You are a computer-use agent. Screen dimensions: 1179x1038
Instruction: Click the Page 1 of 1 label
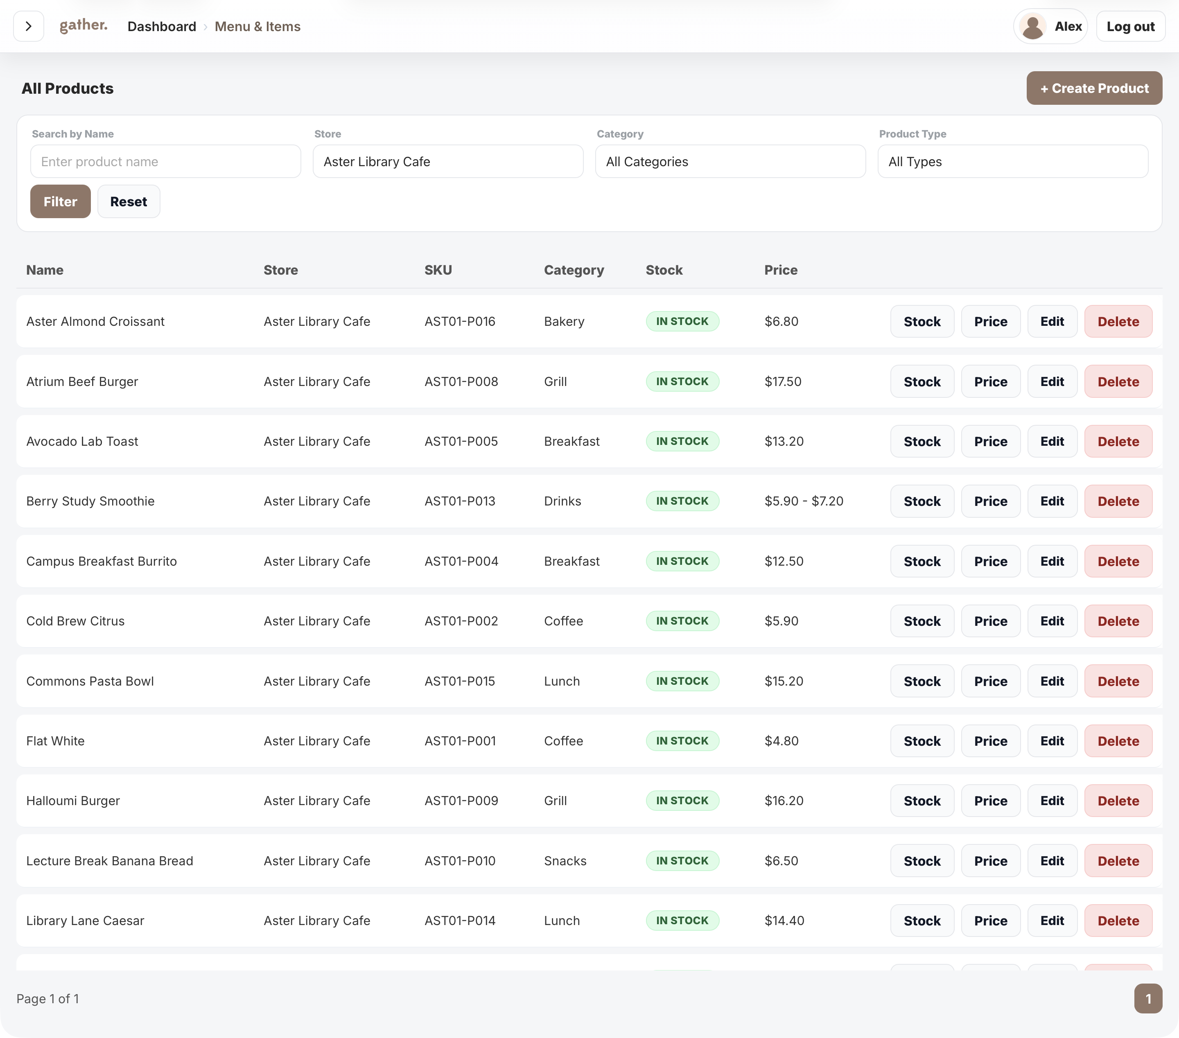pos(48,1000)
